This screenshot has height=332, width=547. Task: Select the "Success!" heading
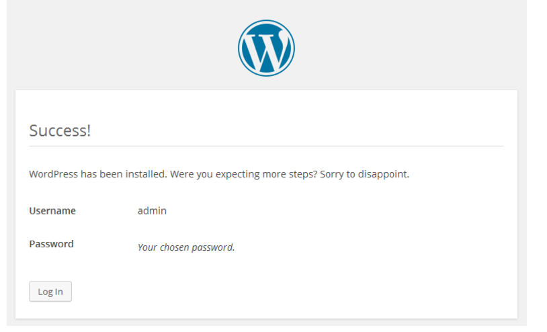click(60, 131)
